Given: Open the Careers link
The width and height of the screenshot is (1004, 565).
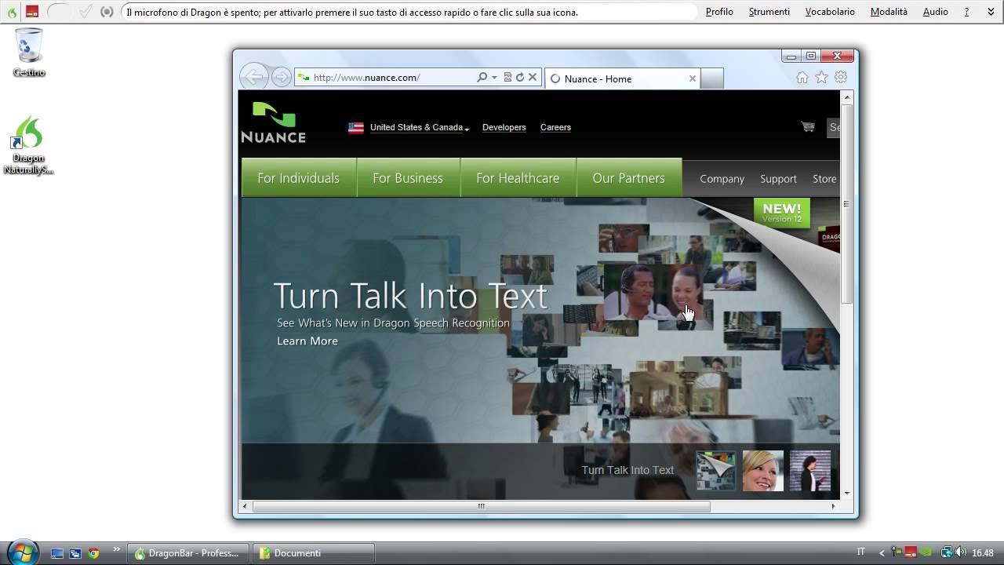Looking at the screenshot, I should pos(555,127).
